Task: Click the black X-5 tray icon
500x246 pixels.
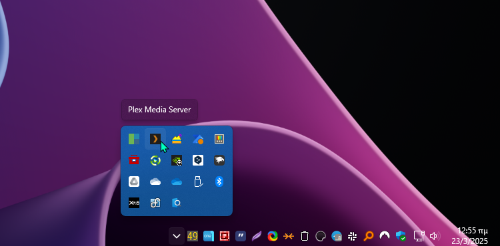Action: (x=134, y=203)
